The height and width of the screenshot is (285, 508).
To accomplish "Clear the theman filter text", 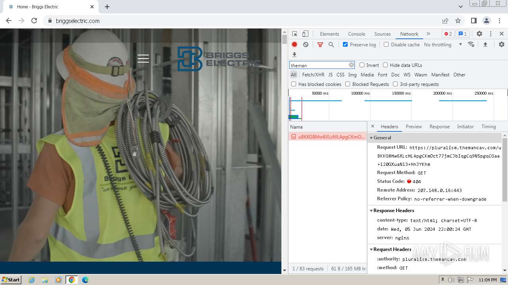I will pyautogui.click(x=351, y=65).
